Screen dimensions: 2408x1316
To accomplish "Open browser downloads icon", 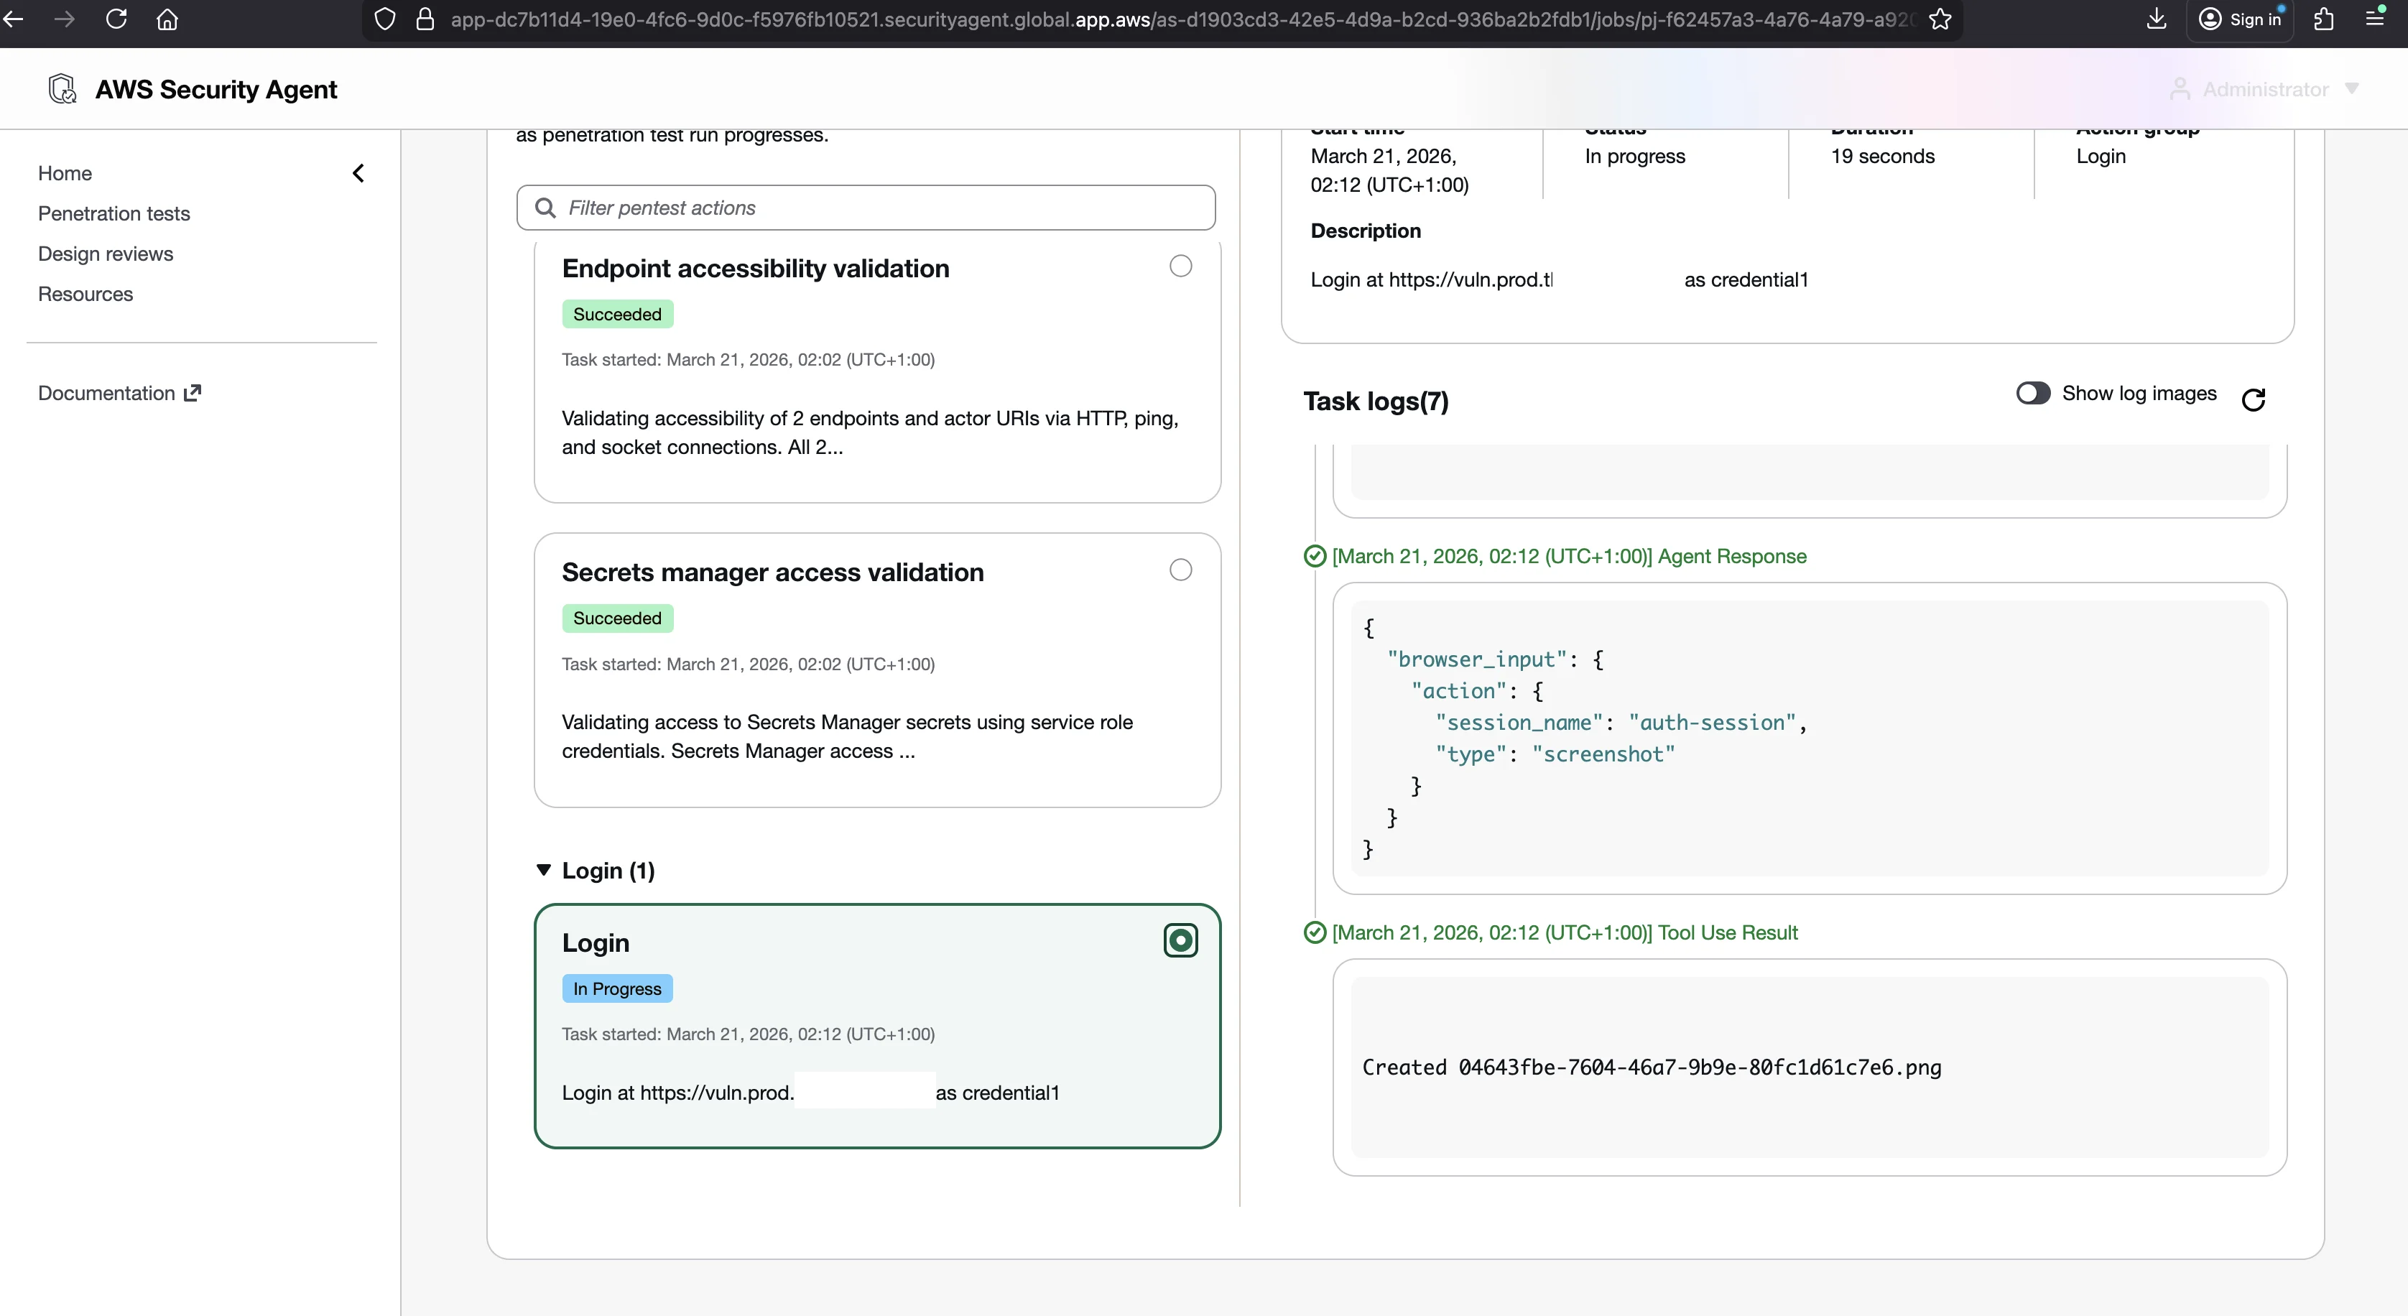I will coord(2156,19).
